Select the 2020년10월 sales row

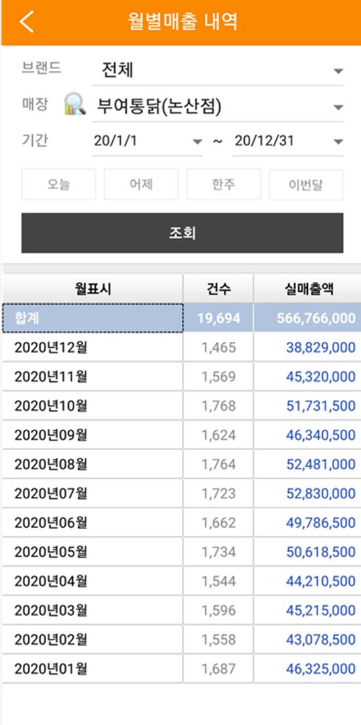[181, 406]
